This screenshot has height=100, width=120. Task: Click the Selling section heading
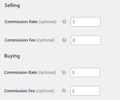tap(12, 5)
